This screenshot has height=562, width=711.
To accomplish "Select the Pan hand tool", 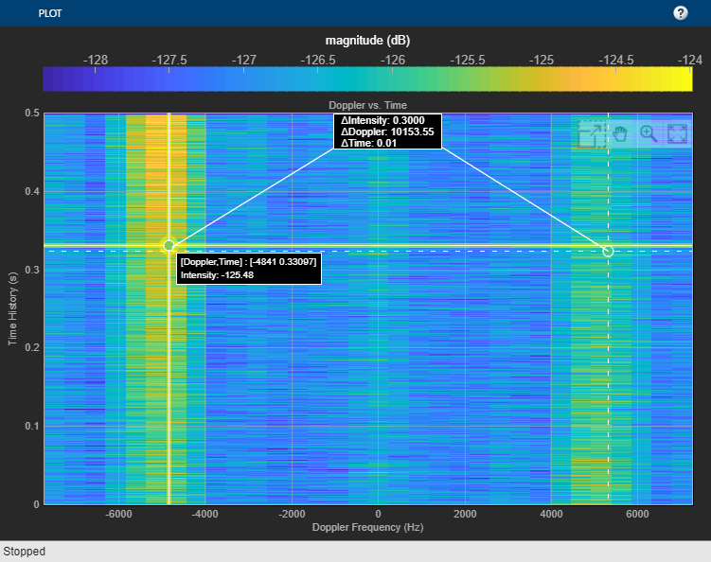I will [x=620, y=133].
